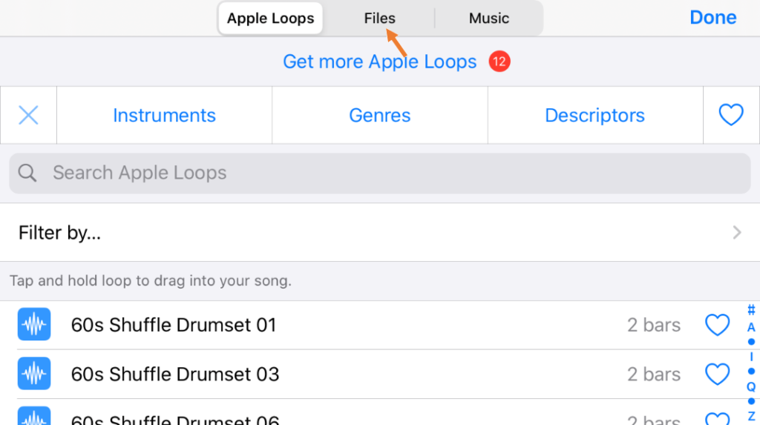760x425 pixels.
Task: Tap the Done button
Action: click(713, 18)
